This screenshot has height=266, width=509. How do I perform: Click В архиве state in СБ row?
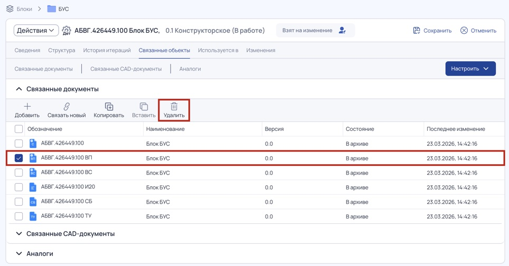tap(357, 202)
